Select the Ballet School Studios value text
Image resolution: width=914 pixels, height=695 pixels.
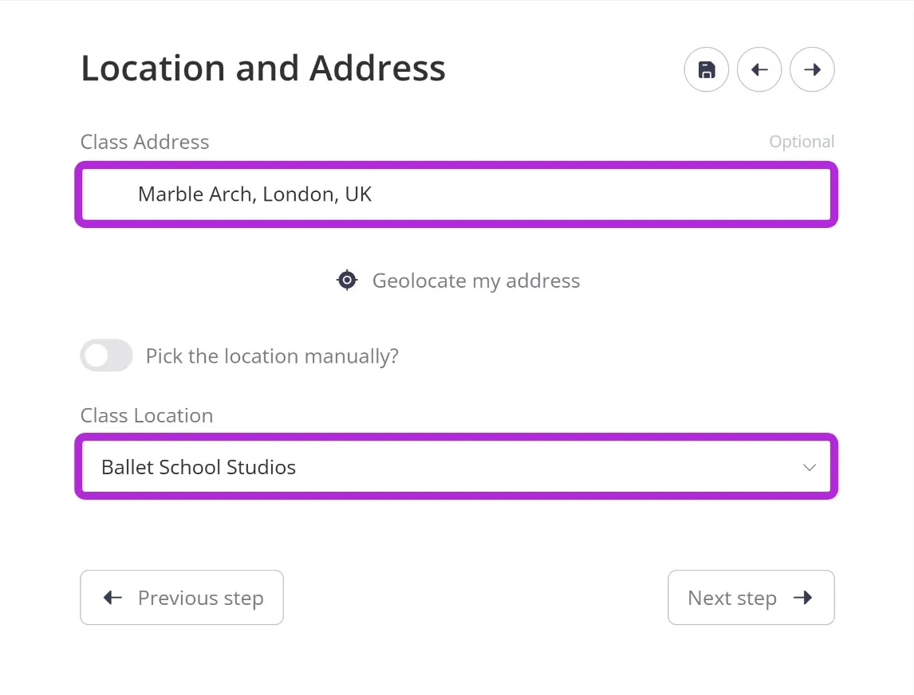pos(199,467)
